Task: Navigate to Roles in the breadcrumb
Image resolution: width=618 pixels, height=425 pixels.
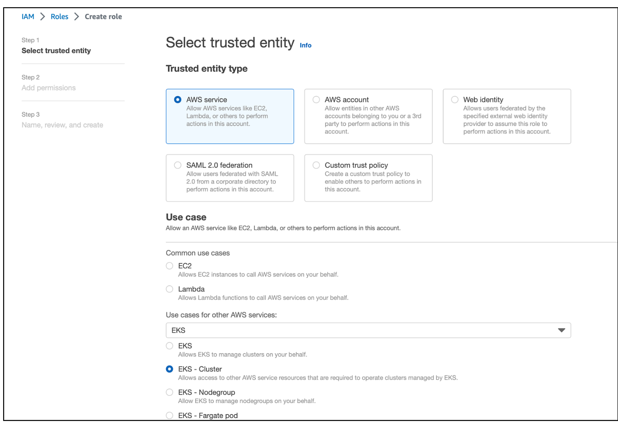Action: [59, 16]
